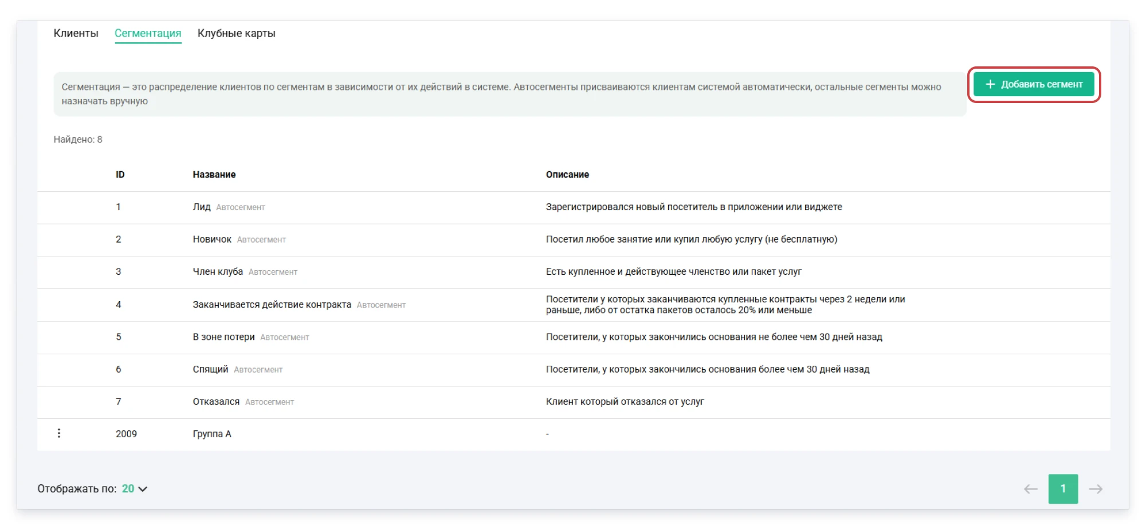Go to previous page arrow
The image size is (1146, 530).
(1030, 489)
